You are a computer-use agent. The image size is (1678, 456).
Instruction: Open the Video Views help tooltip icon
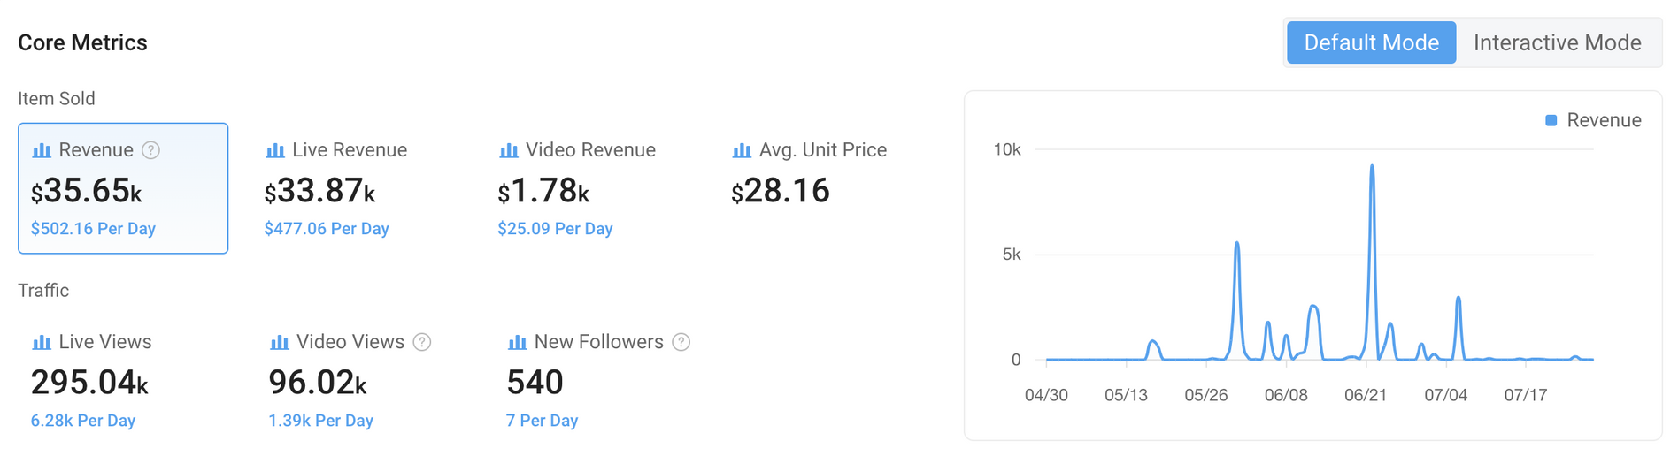coord(422,342)
